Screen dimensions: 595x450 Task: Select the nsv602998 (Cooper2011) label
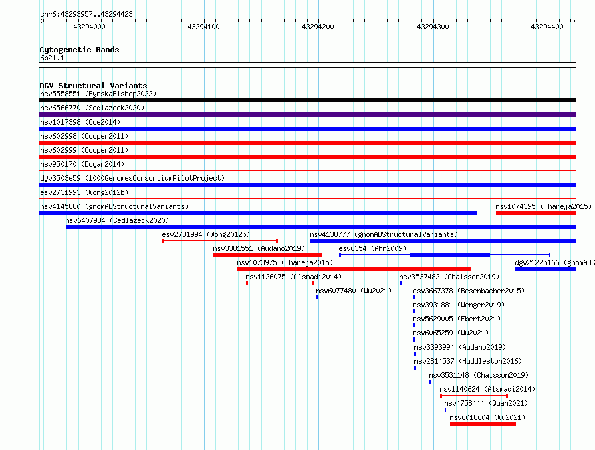point(84,136)
